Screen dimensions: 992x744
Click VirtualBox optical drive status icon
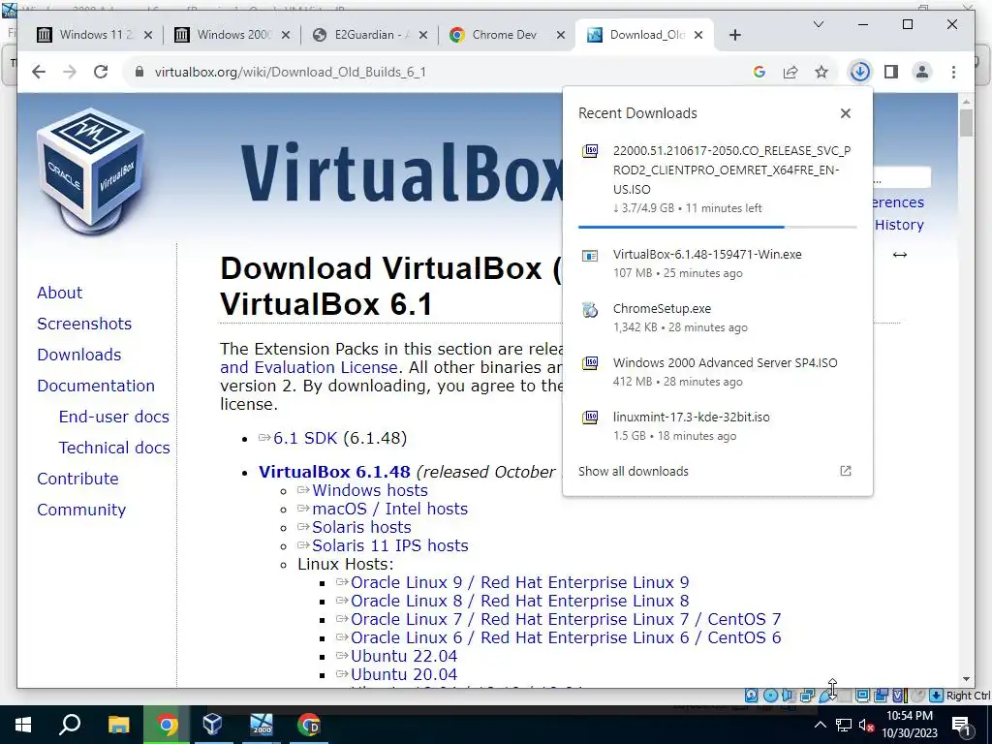770,696
